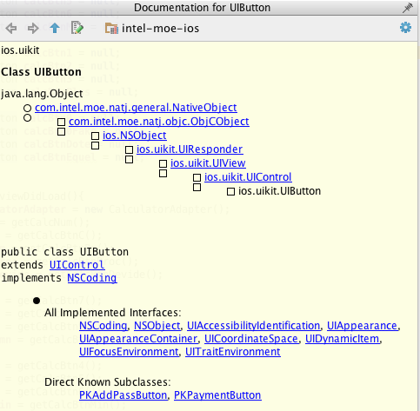The image size is (420, 411).
Task: Click NSCoding after 'implements'
Action: pos(92,278)
